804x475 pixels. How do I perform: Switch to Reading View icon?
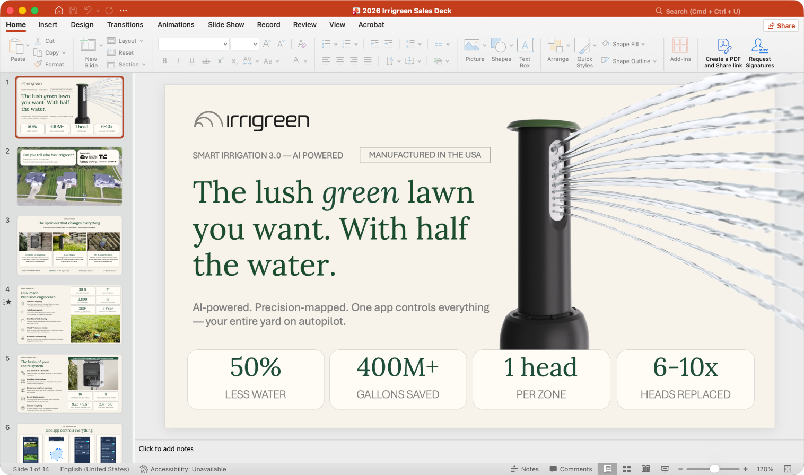(x=645, y=469)
